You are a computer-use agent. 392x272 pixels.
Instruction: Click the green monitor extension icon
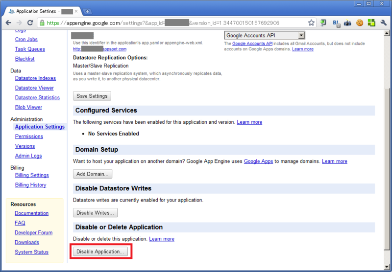(323, 23)
